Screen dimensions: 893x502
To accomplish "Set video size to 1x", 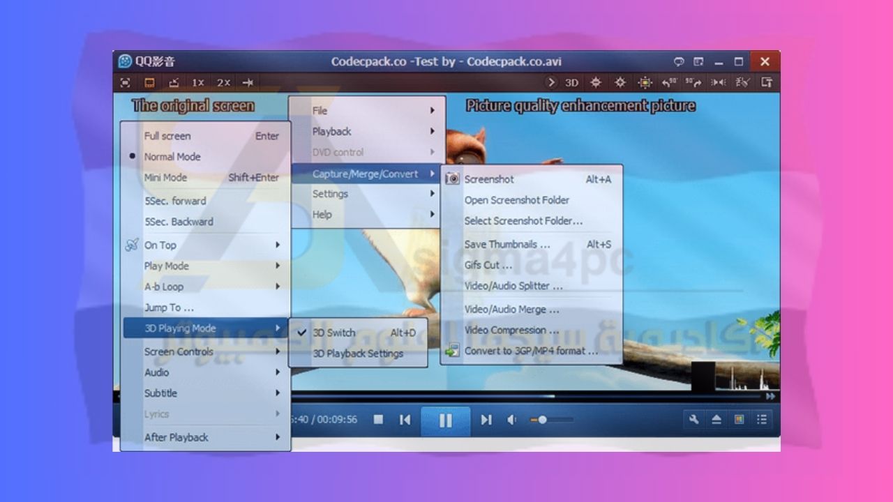I will 198,82.
